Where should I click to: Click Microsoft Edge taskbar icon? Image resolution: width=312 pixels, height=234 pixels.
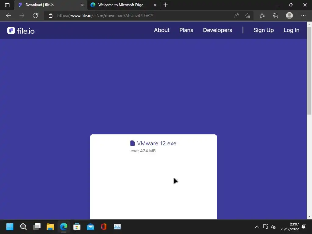tap(64, 227)
